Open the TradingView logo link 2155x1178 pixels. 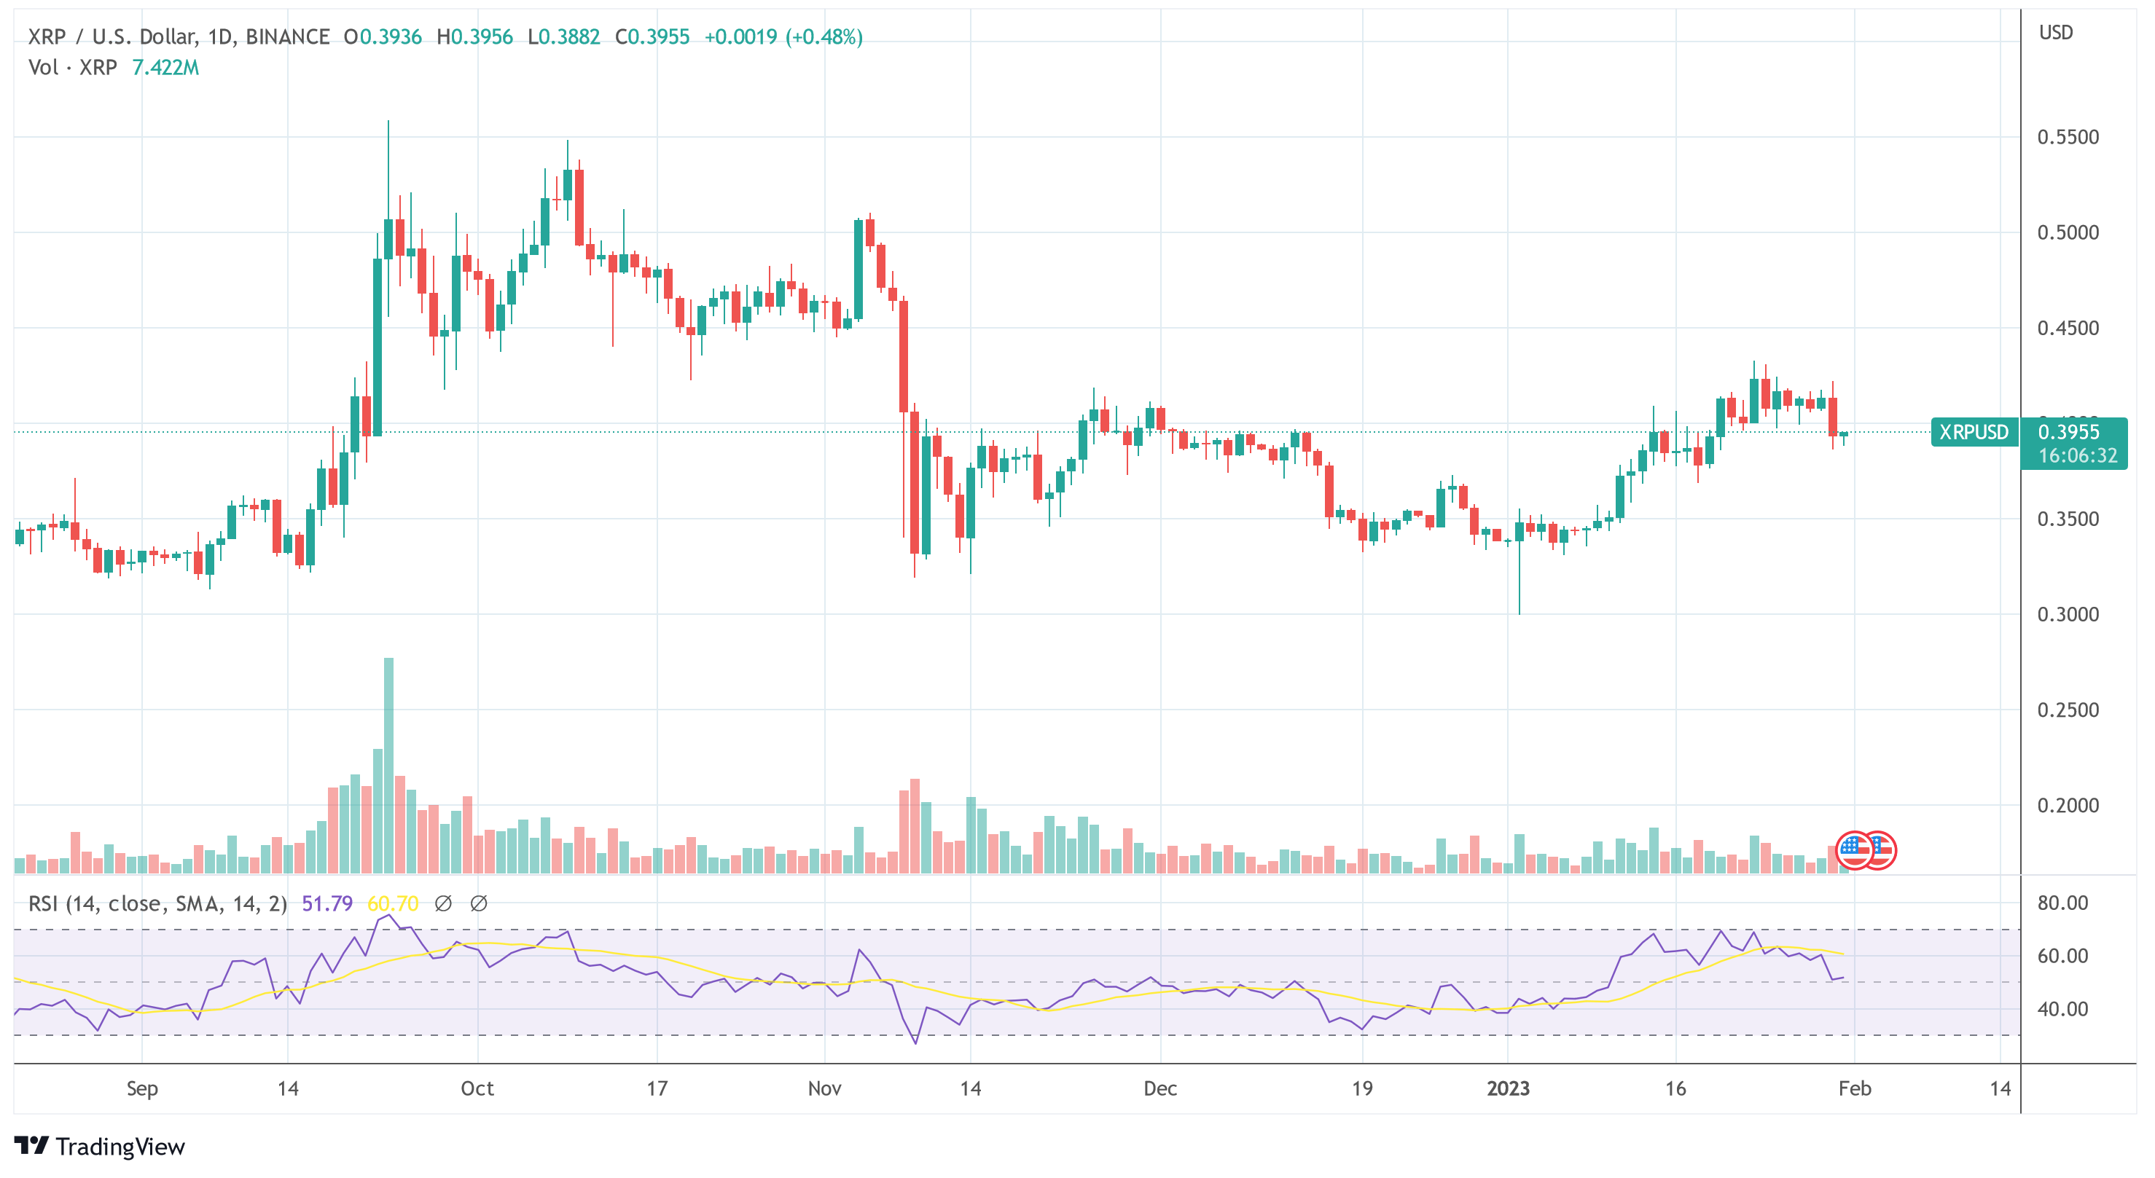point(100,1146)
